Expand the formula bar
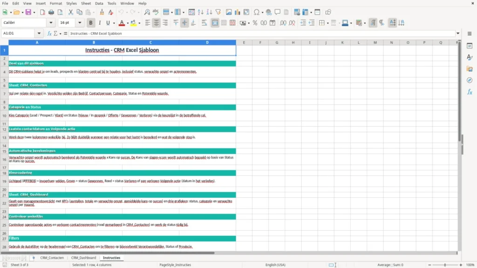This screenshot has width=477, height=268. point(458,33)
